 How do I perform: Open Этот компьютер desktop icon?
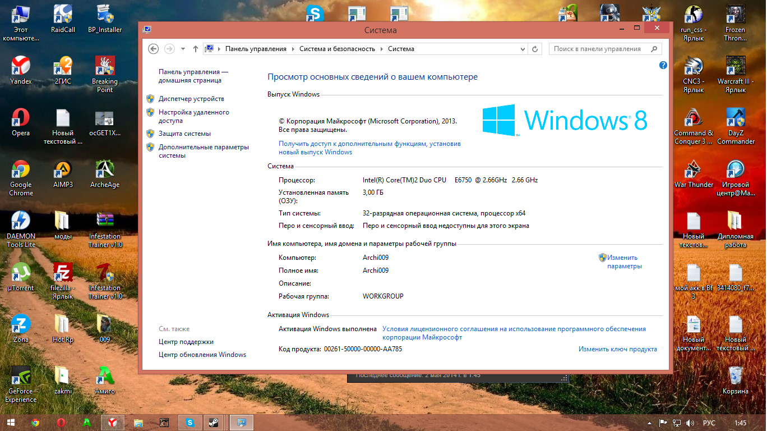click(x=21, y=22)
